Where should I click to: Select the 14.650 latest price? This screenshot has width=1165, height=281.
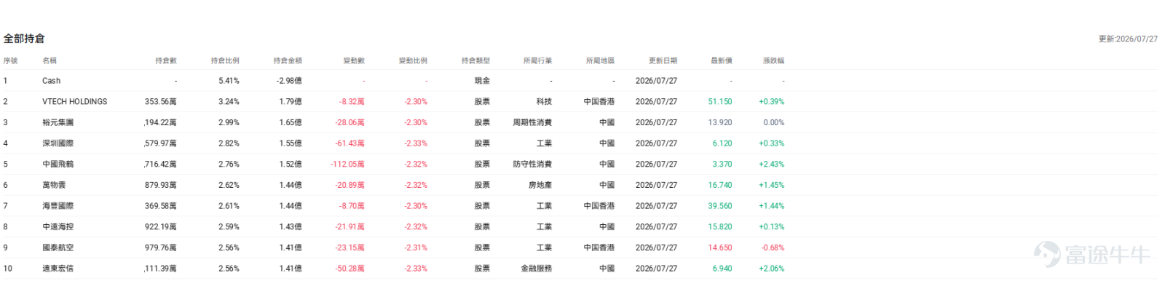[x=720, y=248]
